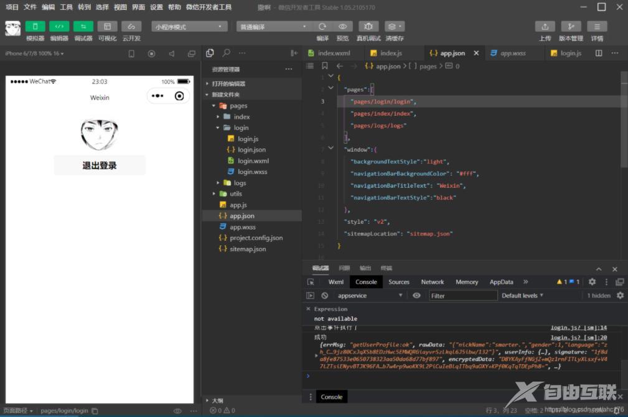Click the 编译 compile refresh icon

pos(322,27)
